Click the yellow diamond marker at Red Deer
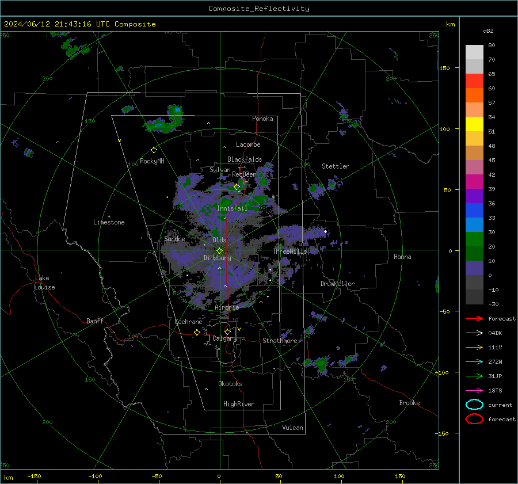 237,187
